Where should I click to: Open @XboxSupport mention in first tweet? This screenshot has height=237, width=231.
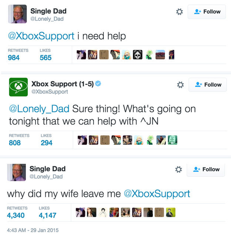41,36
